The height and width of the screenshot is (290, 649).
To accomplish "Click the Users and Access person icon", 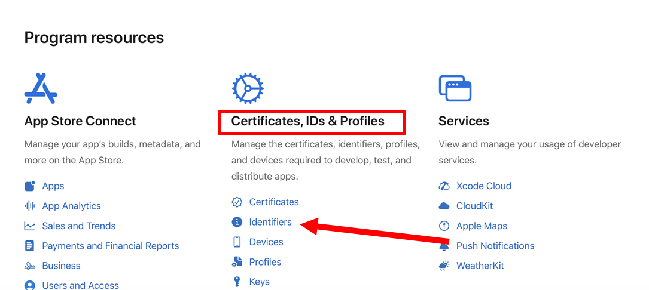I will pyautogui.click(x=29, y=285).
